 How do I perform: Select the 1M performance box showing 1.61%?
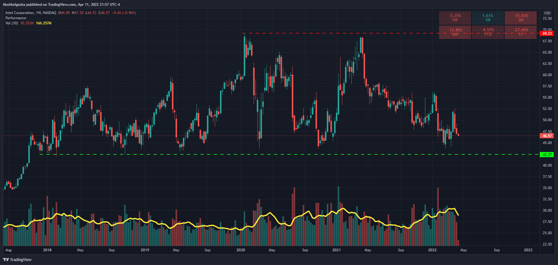coord(488,18)
